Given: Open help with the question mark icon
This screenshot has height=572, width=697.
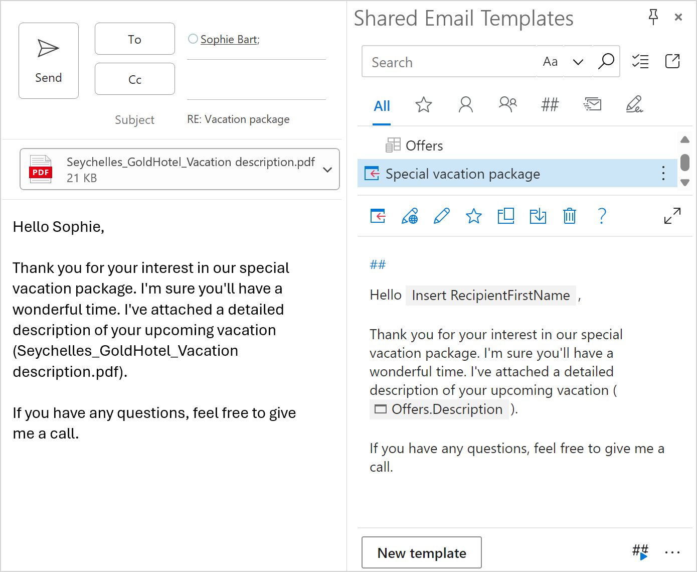Looking at the screenshot, I should click(x=602, y=216).
